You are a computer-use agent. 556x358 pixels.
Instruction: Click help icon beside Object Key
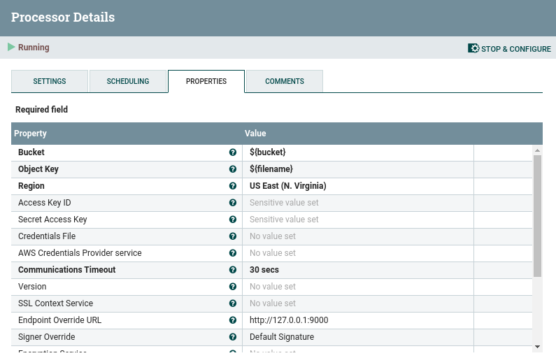pos(233,169)
